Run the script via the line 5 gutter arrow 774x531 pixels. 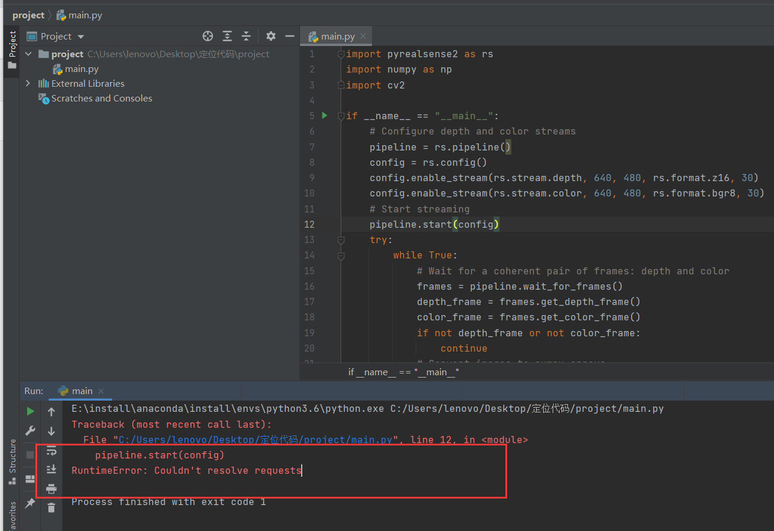click(324, 116)
